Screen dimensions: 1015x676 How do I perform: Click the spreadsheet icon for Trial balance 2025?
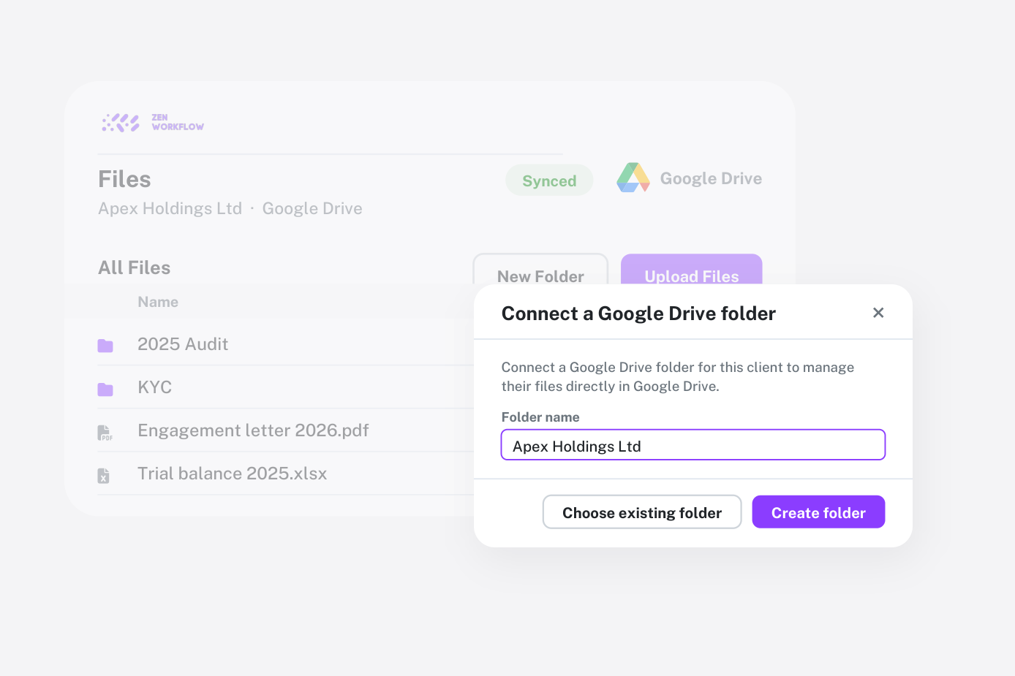coord(104,476)
